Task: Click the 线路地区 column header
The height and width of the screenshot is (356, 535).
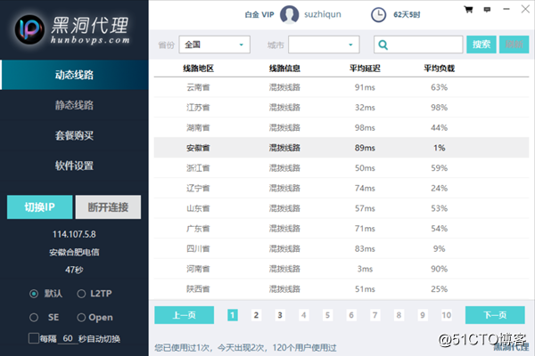Action: [x=198, y=69]
